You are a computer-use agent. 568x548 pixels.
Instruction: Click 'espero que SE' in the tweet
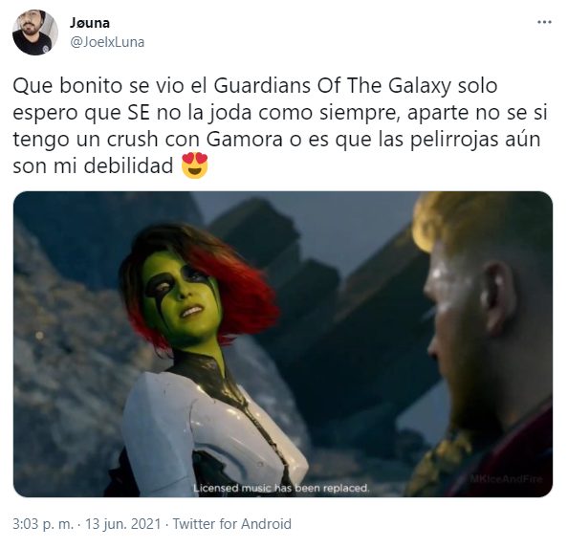click(81, 114)
